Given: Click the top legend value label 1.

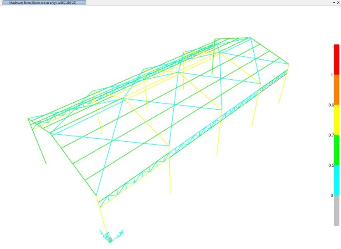Looking at the screenshot, I should tap(332, 75).
